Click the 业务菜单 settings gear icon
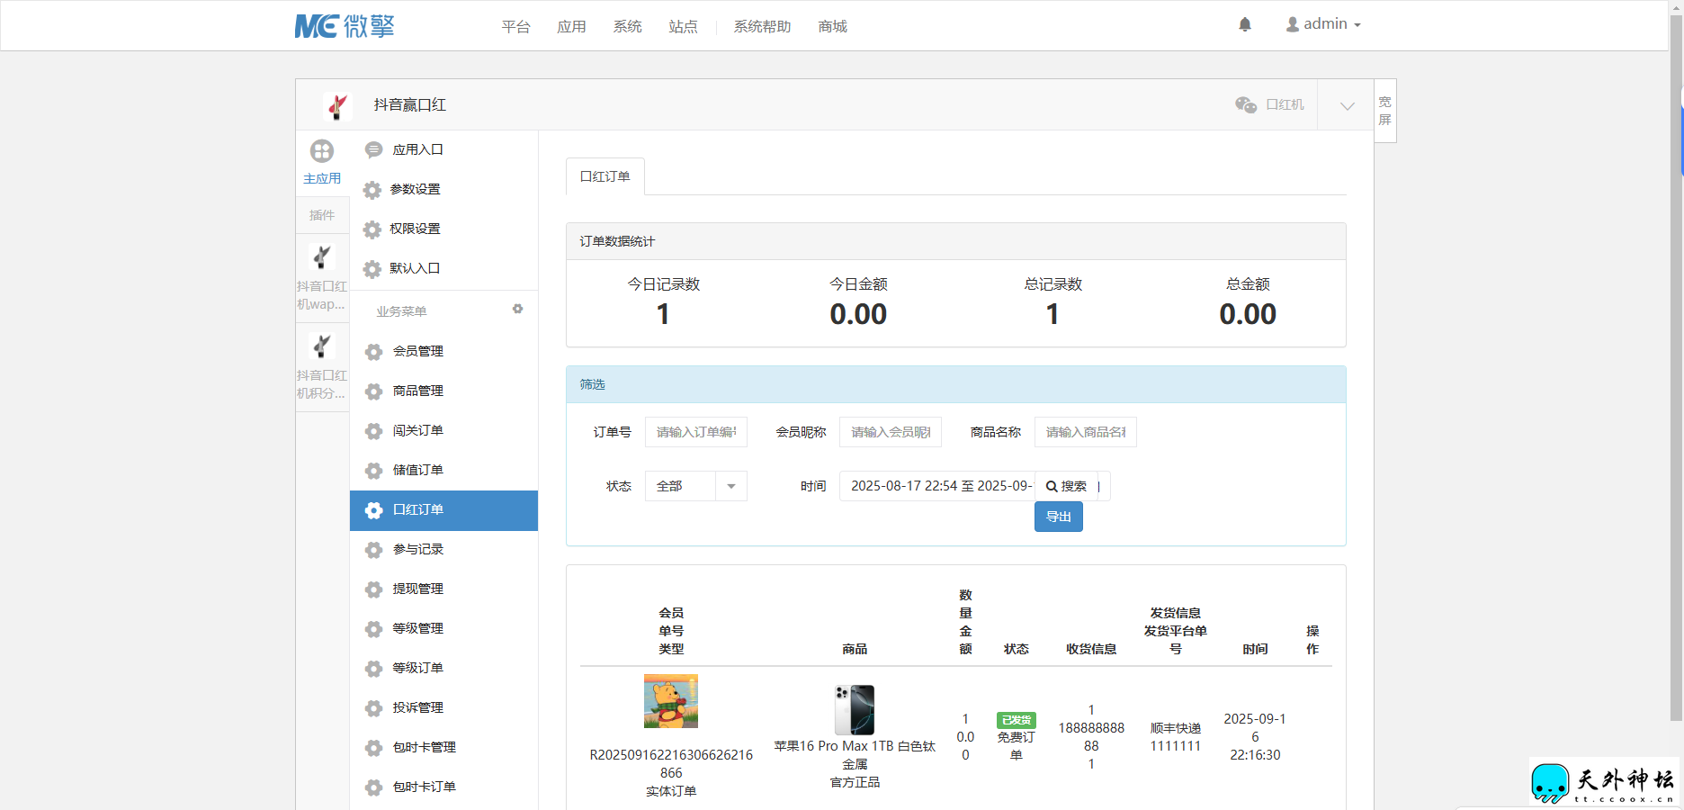Viewport: 1684px width, 810px height. (517, 309)
